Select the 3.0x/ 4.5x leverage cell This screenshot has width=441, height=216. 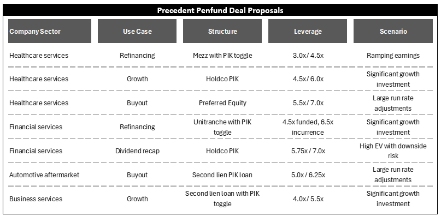pyautogui.click(x=308, y=56)
